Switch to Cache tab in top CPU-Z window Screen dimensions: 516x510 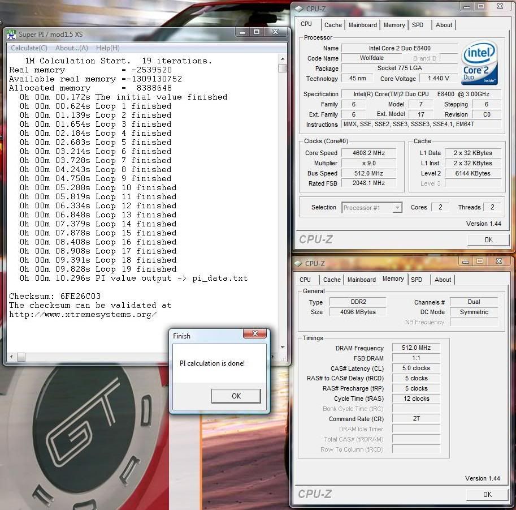(333, 25)
